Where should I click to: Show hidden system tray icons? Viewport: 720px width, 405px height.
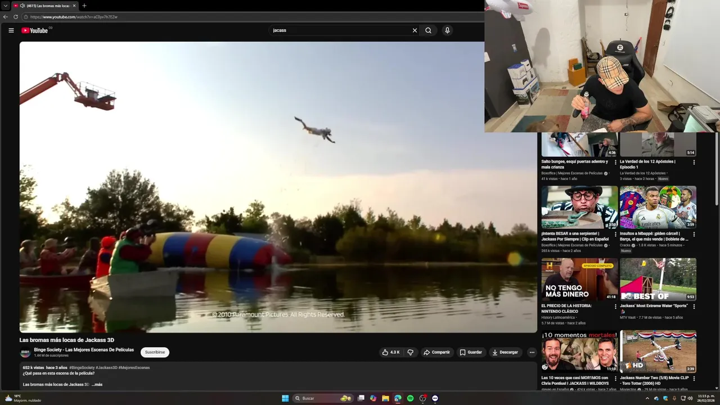647,398
